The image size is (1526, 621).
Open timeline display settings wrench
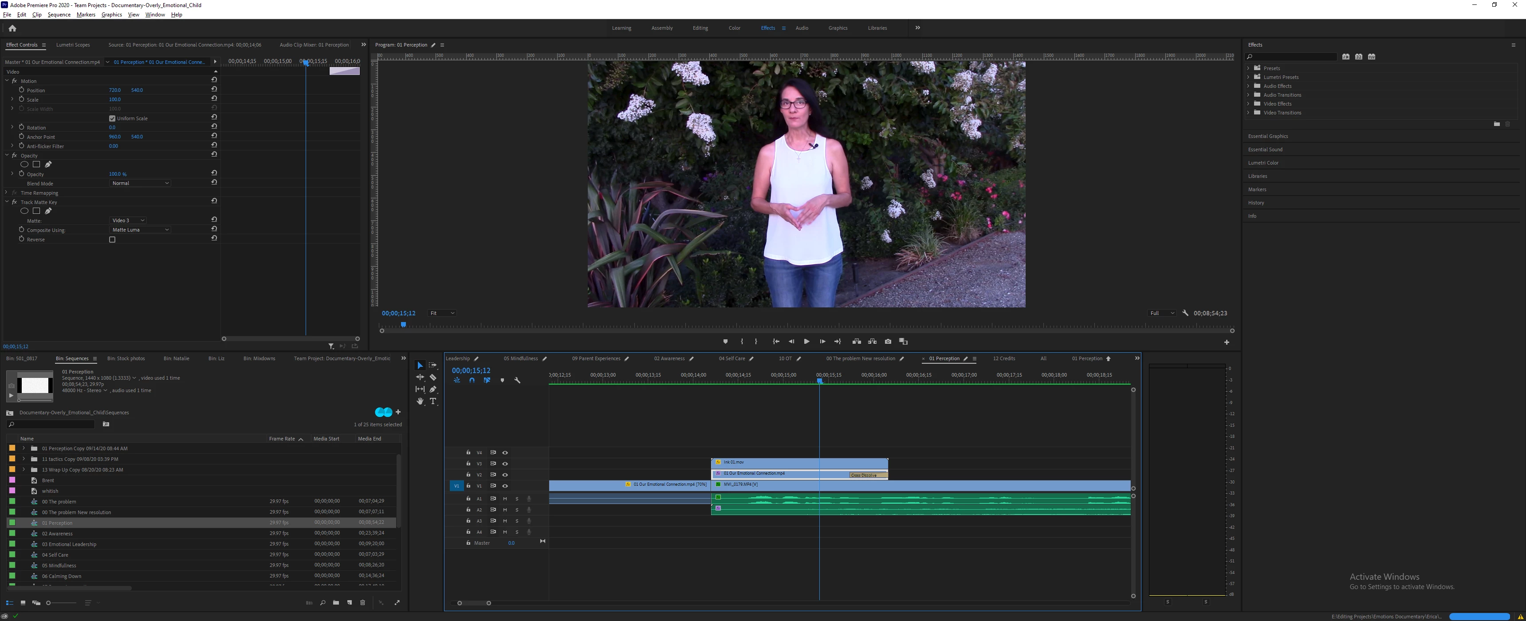517,381
